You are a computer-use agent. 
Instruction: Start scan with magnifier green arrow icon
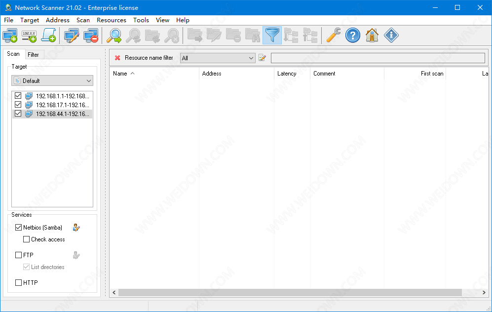pos(114,35)
